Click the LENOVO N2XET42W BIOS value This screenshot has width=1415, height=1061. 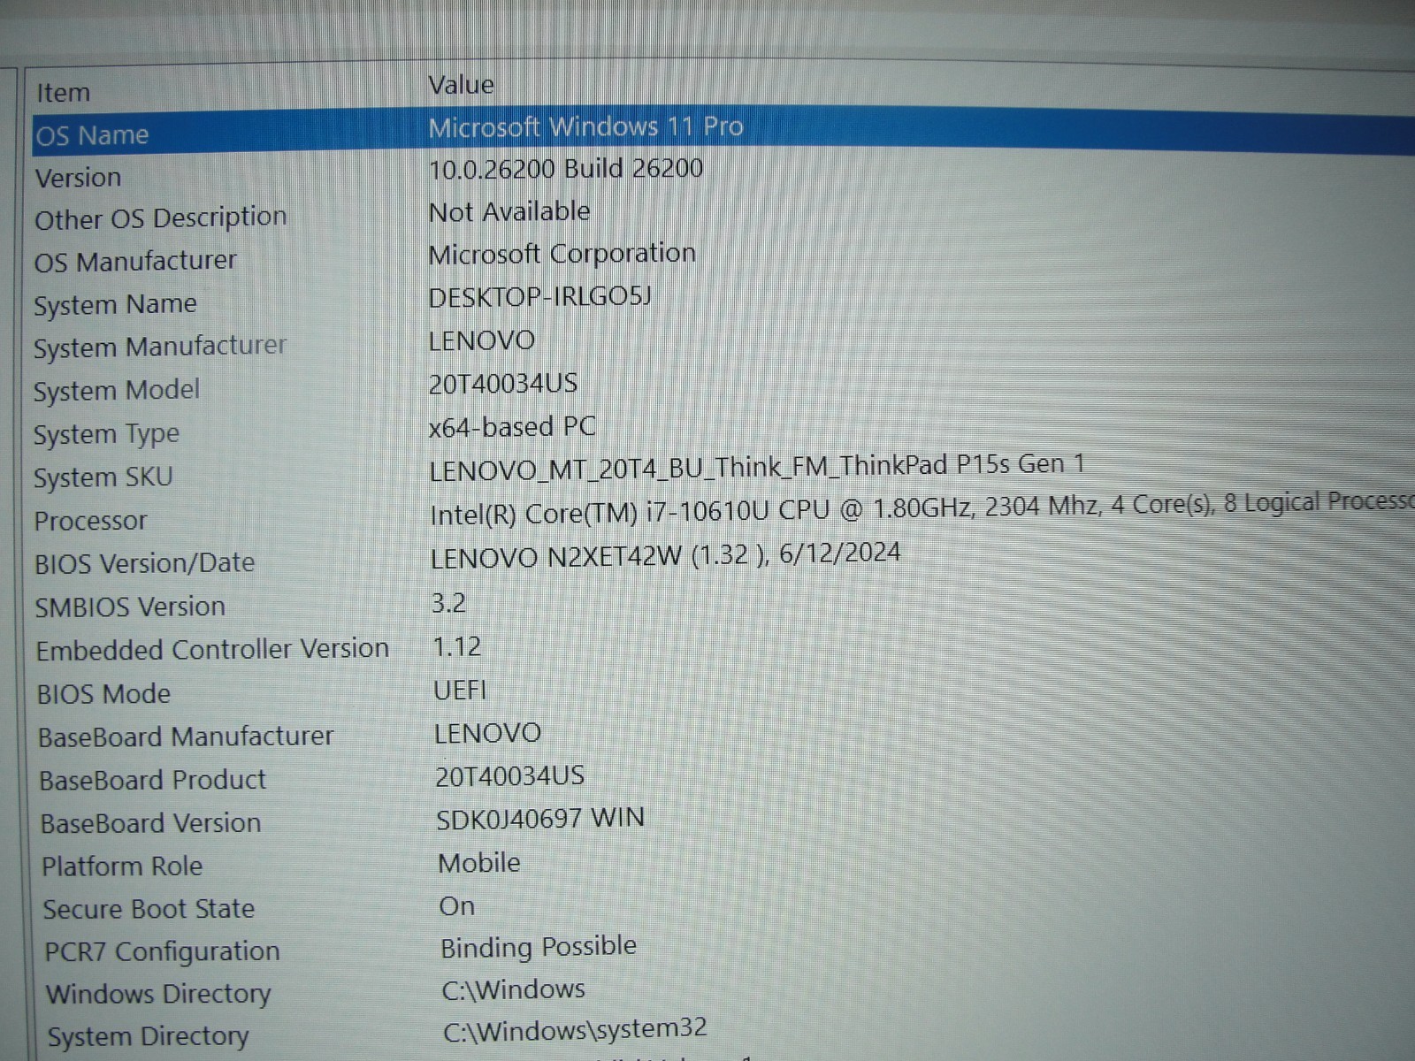pos(665,556)
